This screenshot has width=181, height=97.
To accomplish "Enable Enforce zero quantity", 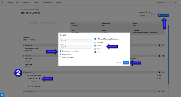I will point(61,57).
